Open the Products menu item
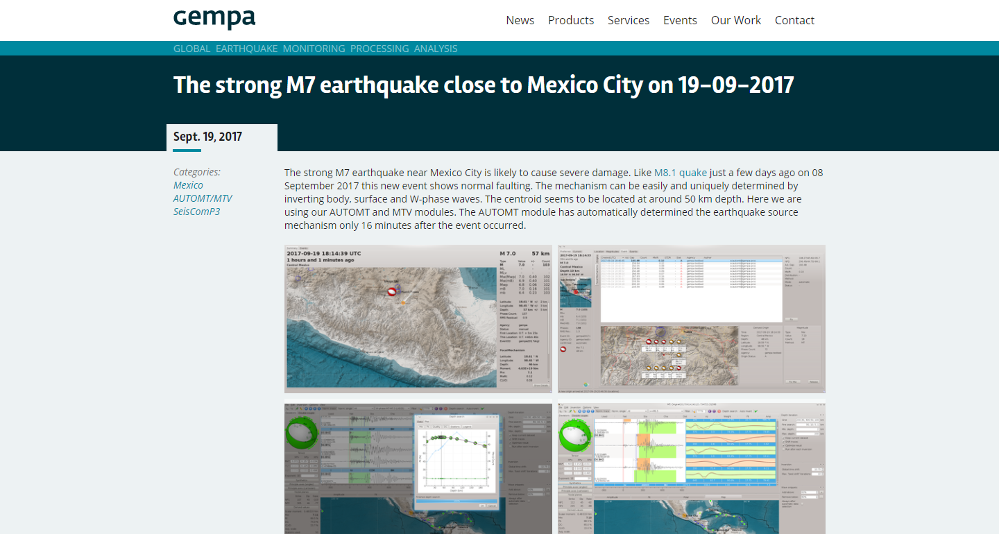This screenshot has height=534, width=999. click(x=571, y=20)
